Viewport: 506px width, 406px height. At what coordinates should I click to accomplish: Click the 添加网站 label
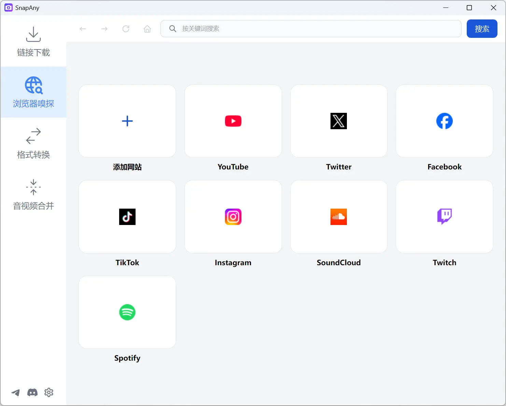pyautogui.click(x=127, y=167)
